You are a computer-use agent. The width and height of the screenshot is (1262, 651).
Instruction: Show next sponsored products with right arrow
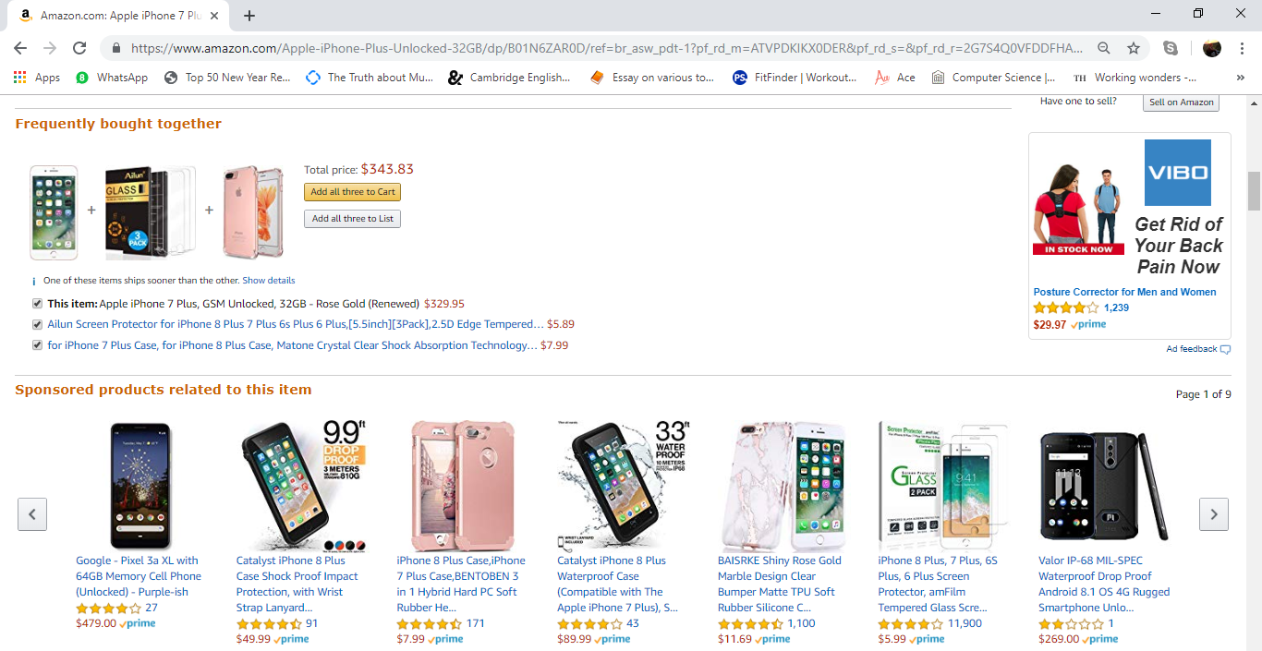coord(1214,514)
